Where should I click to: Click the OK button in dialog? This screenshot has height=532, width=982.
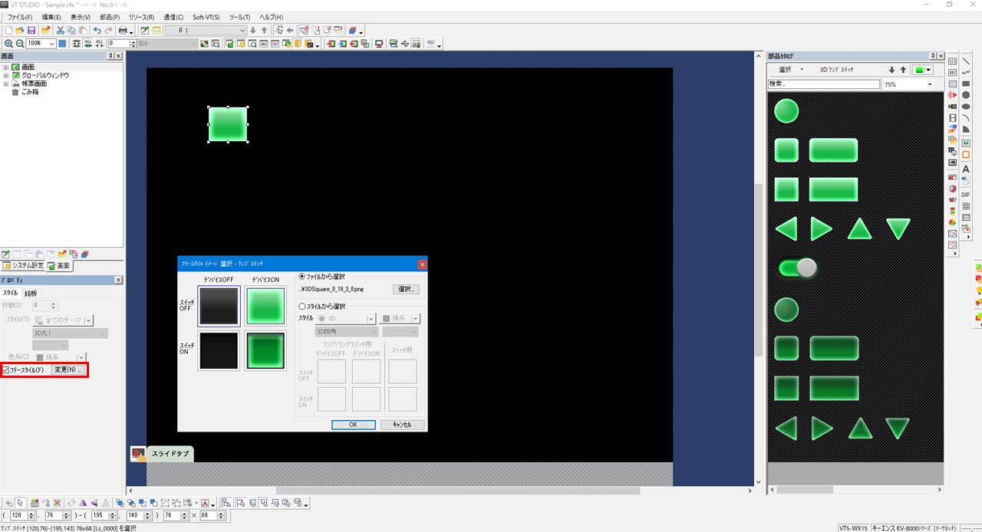[353, 425]
